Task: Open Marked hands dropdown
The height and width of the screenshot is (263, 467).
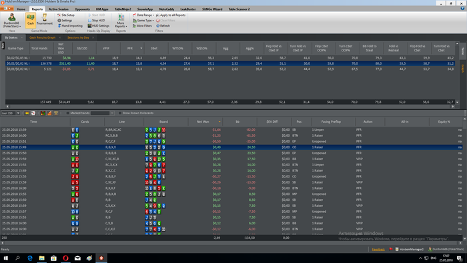Action: (112, 113)
